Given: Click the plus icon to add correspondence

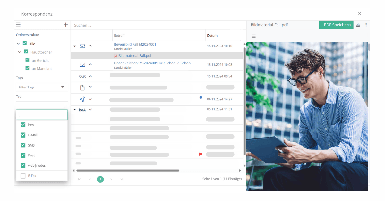Looking at the screenshot, I should coord(65,24).
